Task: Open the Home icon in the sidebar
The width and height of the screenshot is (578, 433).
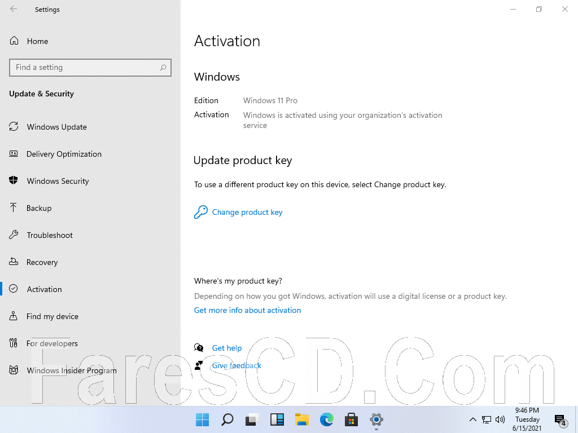Action: pyautogui.click(x=14, y=41)
